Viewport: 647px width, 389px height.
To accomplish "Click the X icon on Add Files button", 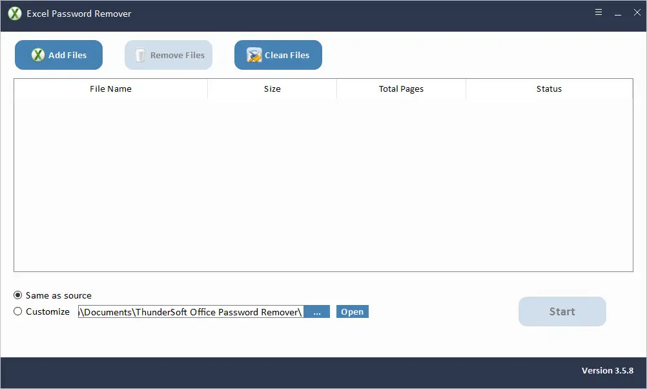I will (38, 55).
